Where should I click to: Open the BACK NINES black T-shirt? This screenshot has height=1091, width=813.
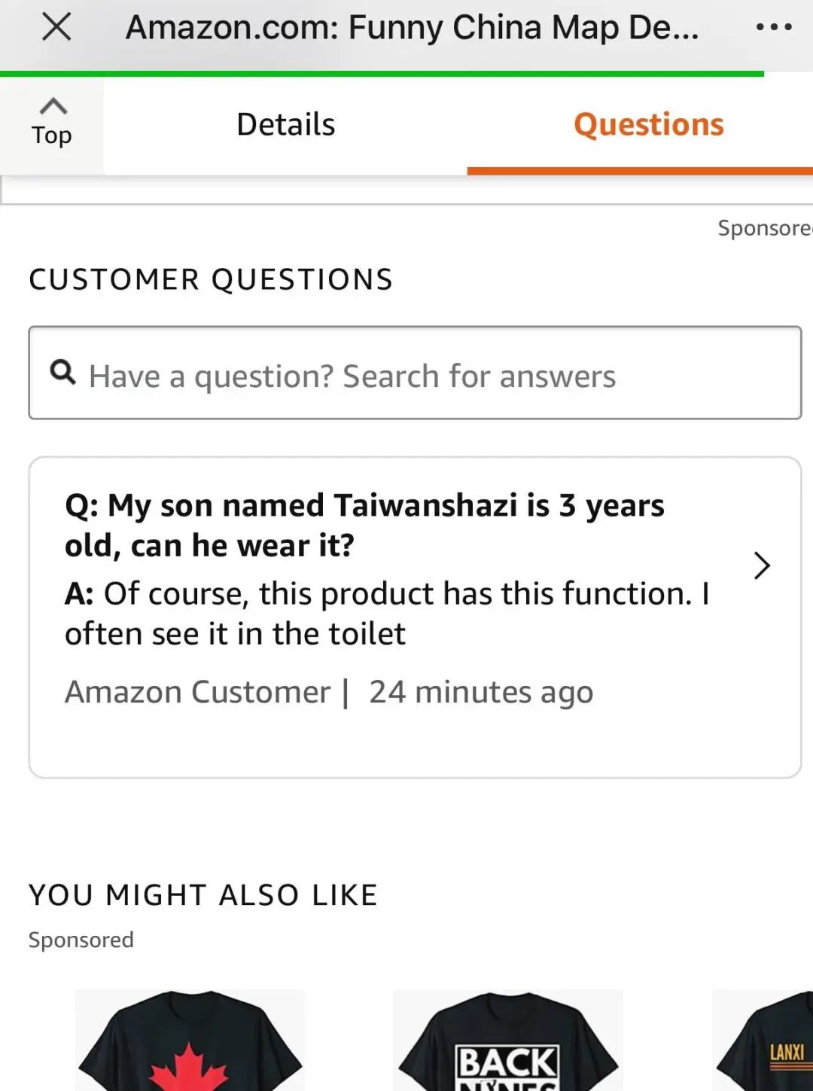(x=508, y=1043)
